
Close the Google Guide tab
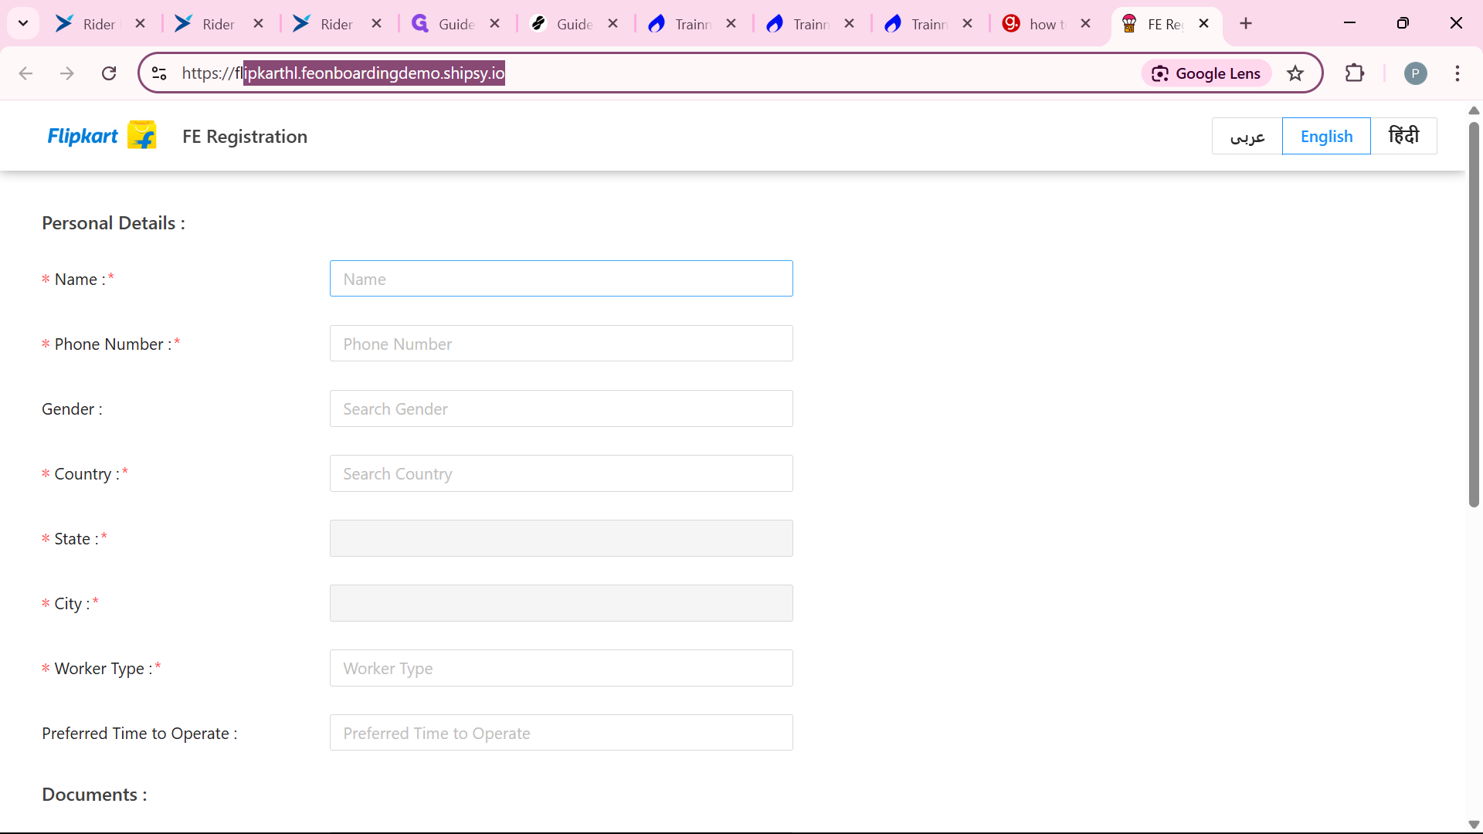pyautogui.click(x=494, y=24)
